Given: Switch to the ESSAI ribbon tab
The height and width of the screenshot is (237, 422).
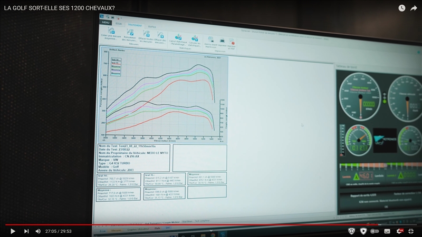Looking at the screenshot, I should [119, 24].
